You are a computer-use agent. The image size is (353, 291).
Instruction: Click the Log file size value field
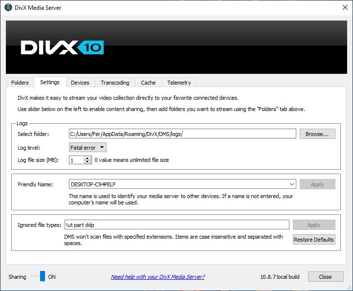77,160
